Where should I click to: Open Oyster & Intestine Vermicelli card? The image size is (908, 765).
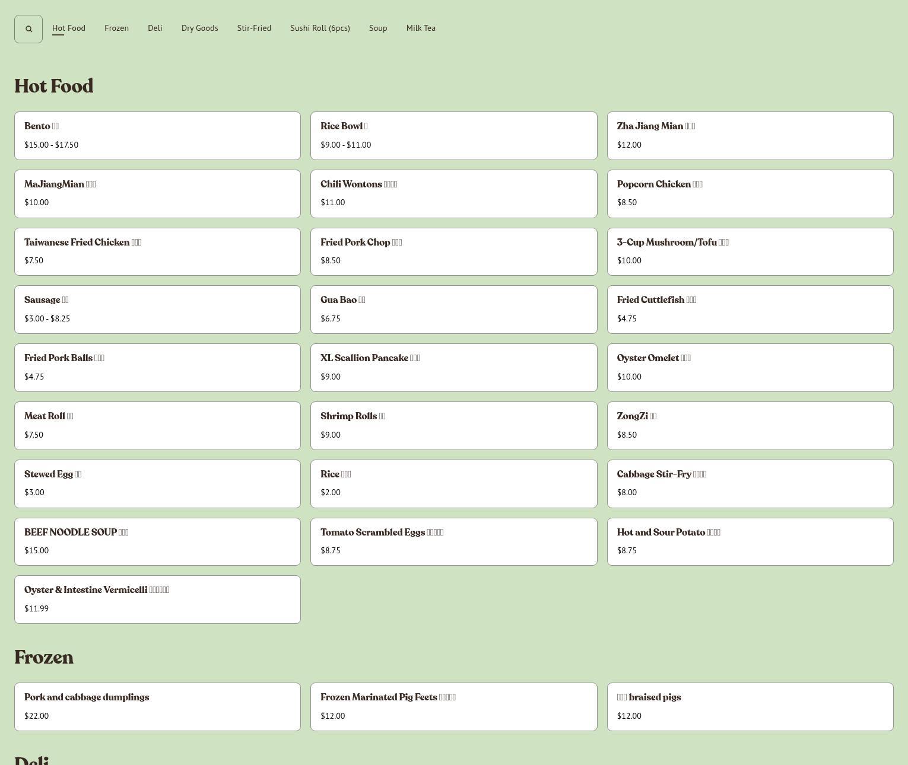tap(157, 600)
